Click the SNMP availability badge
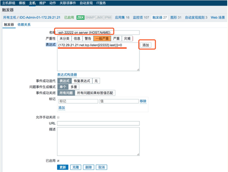 (90, 18)
